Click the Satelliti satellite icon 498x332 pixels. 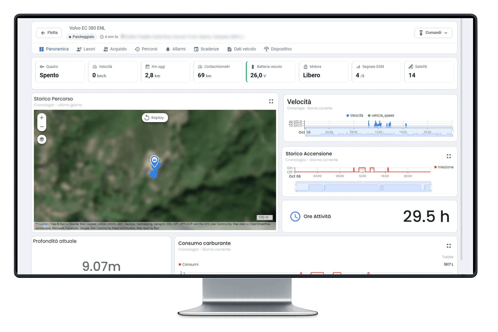(411, 67)
